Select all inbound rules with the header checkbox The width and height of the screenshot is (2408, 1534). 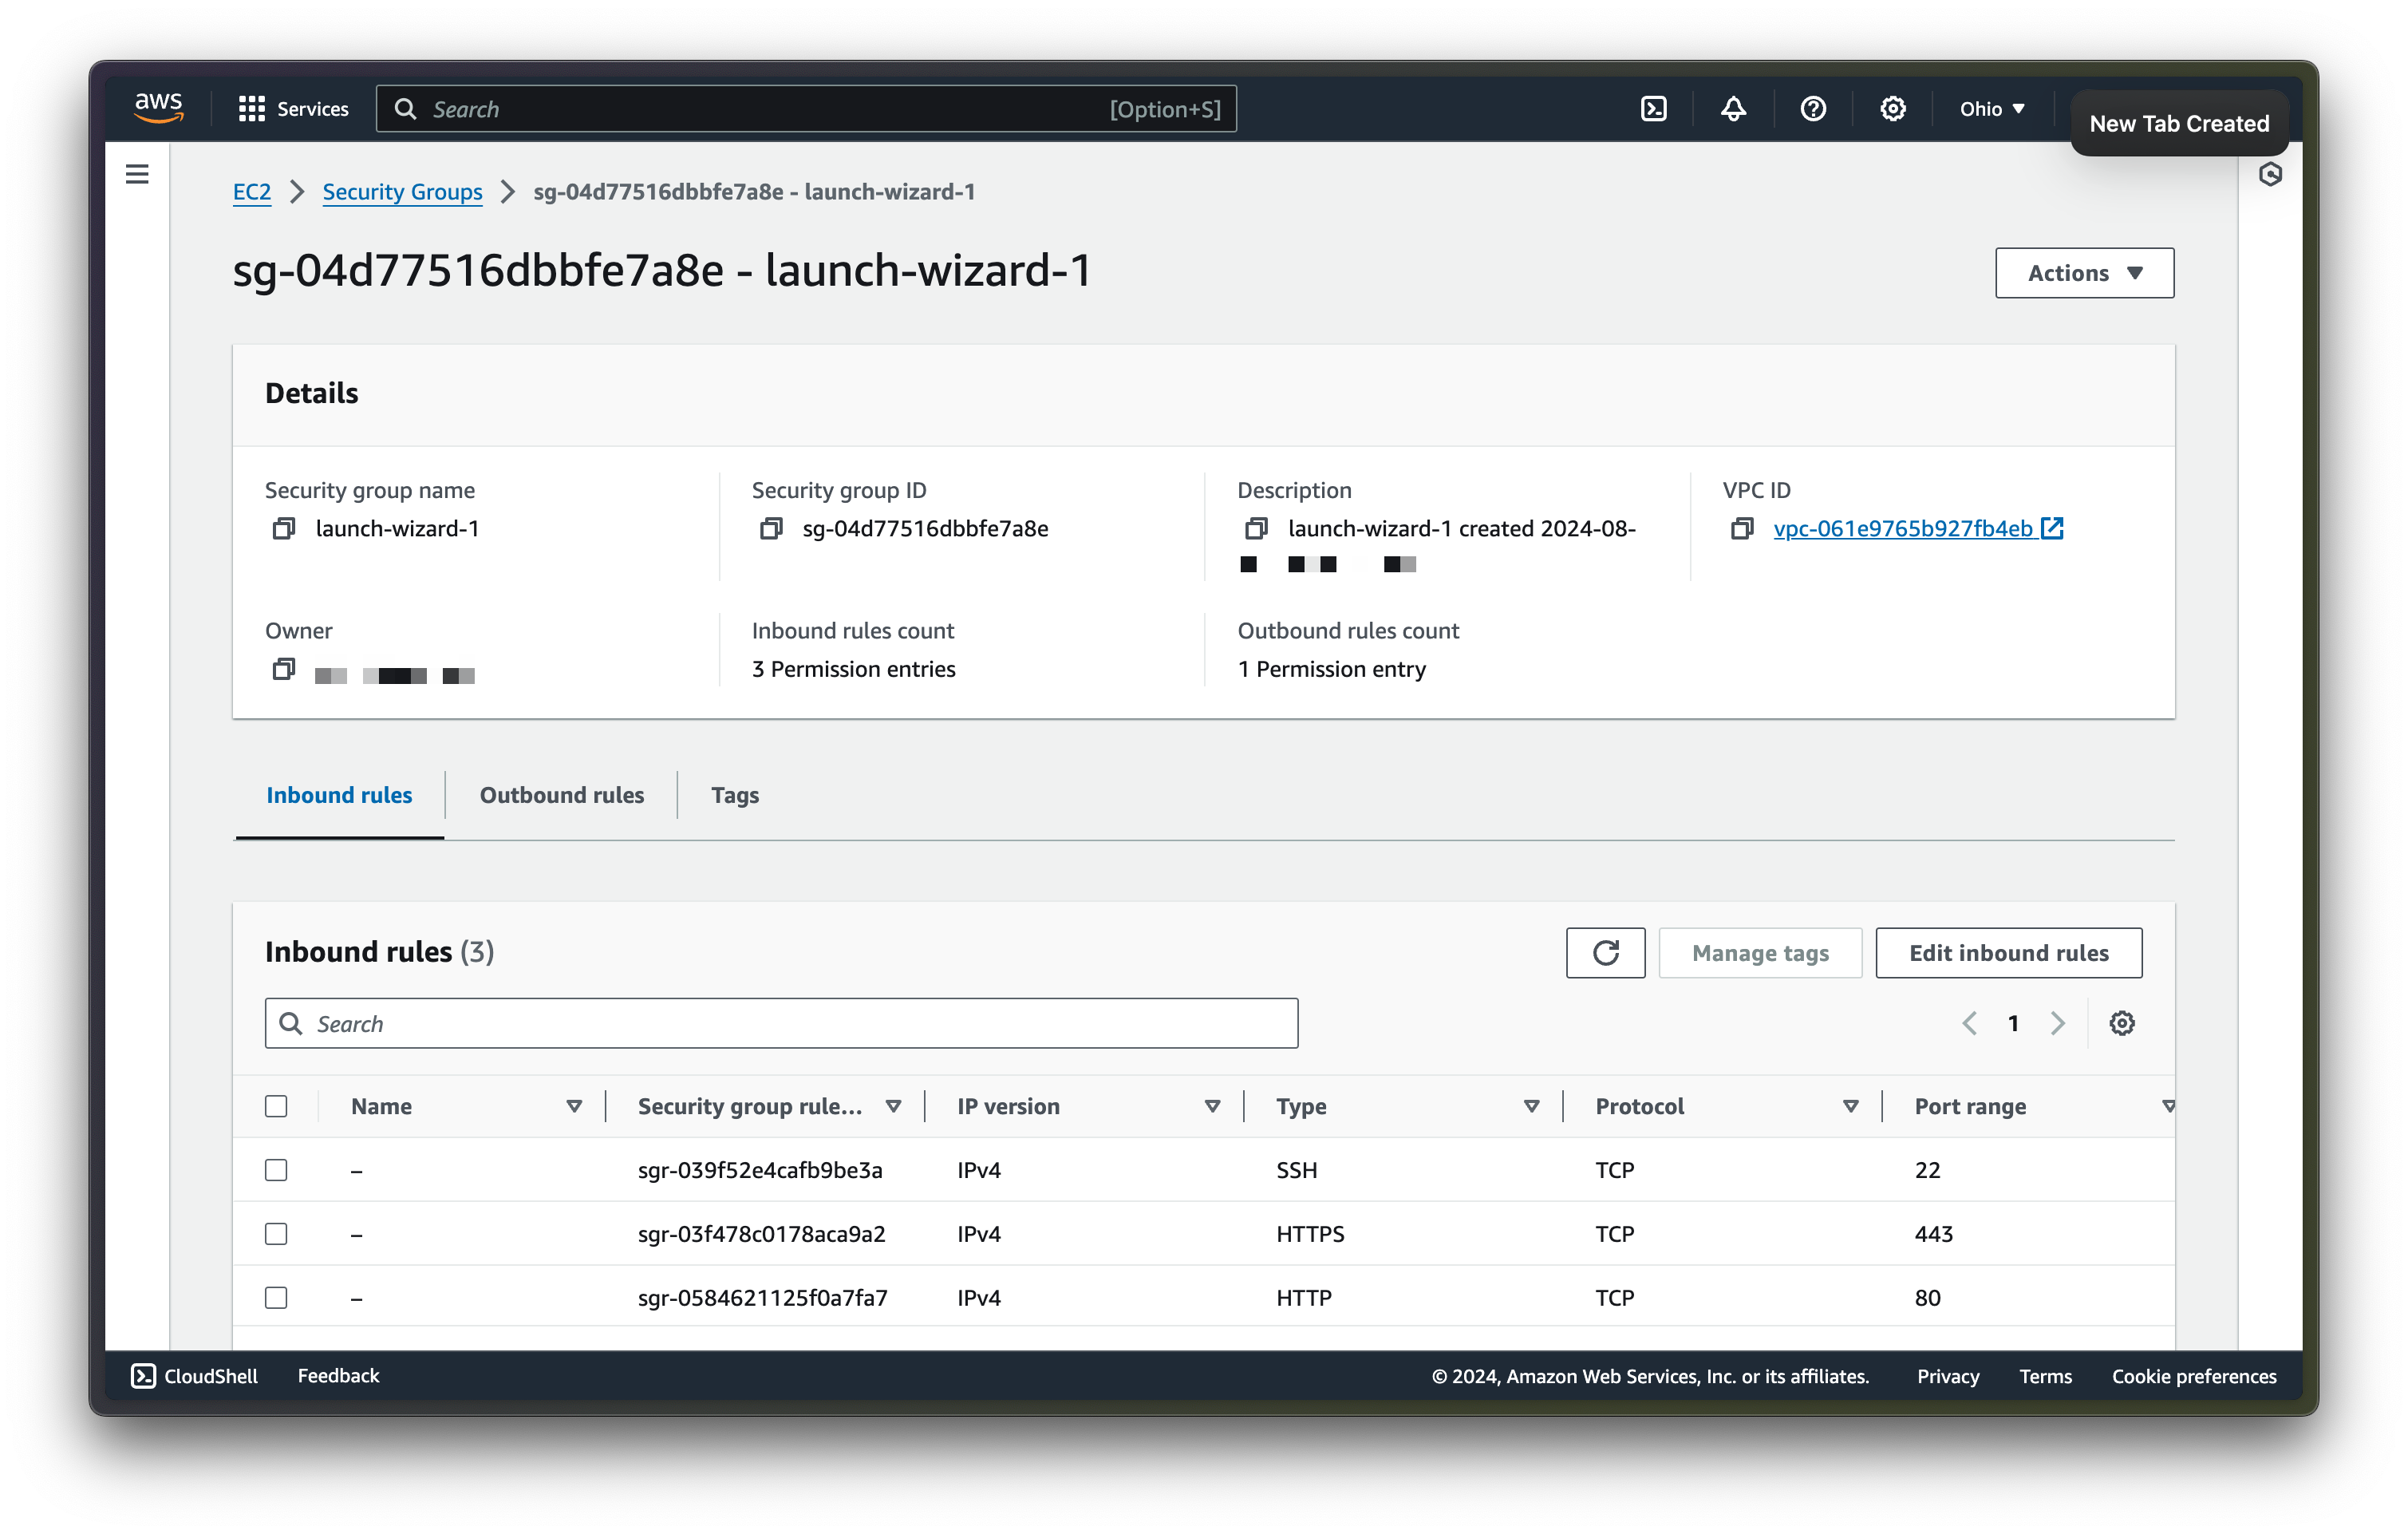coord(276,1106)
